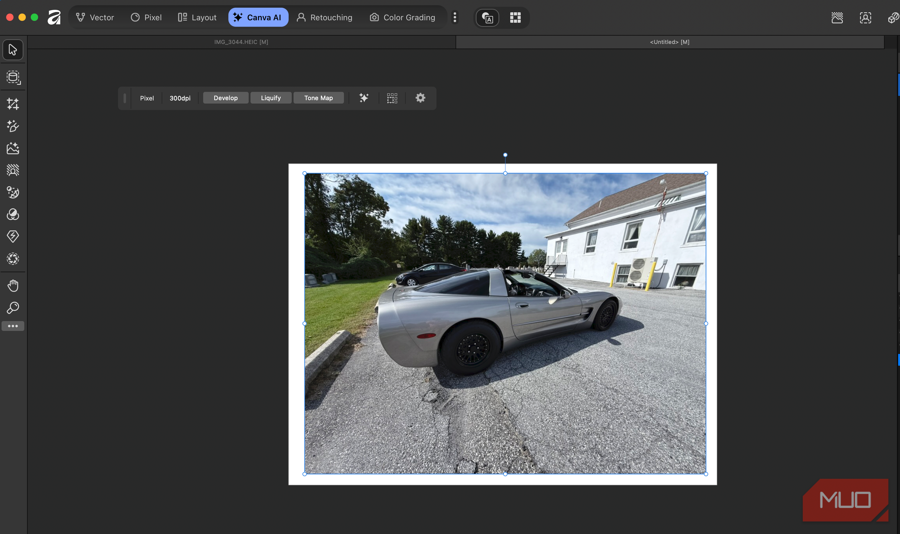Switch to the Untitled document tab
The height and width of the screenshot is (534, 900).
(669, 42)
